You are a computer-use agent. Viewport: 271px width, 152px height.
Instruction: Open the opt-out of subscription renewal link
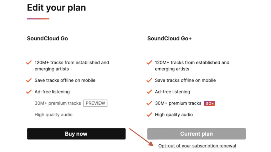tap(197, 146)
